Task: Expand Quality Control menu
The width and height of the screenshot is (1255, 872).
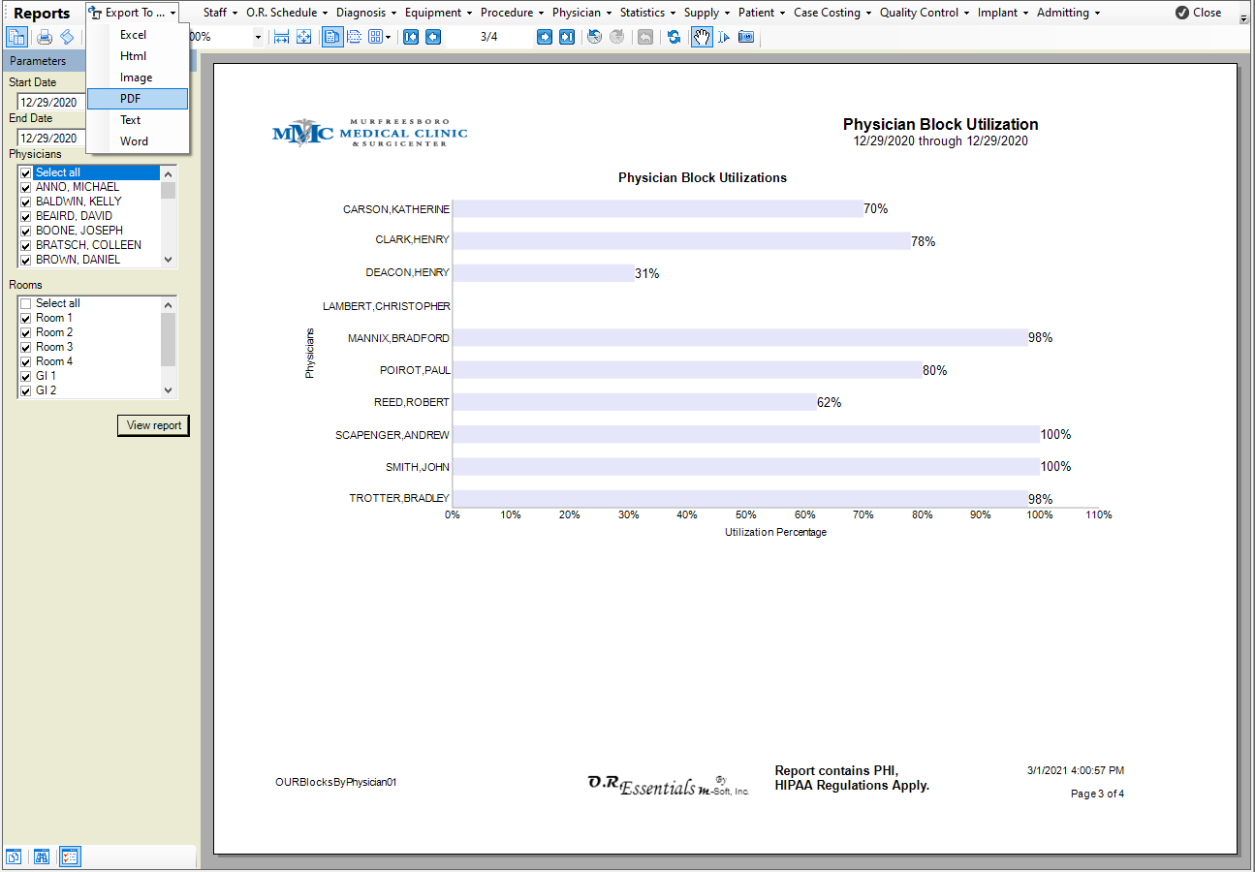Action: tap(925, 13)
